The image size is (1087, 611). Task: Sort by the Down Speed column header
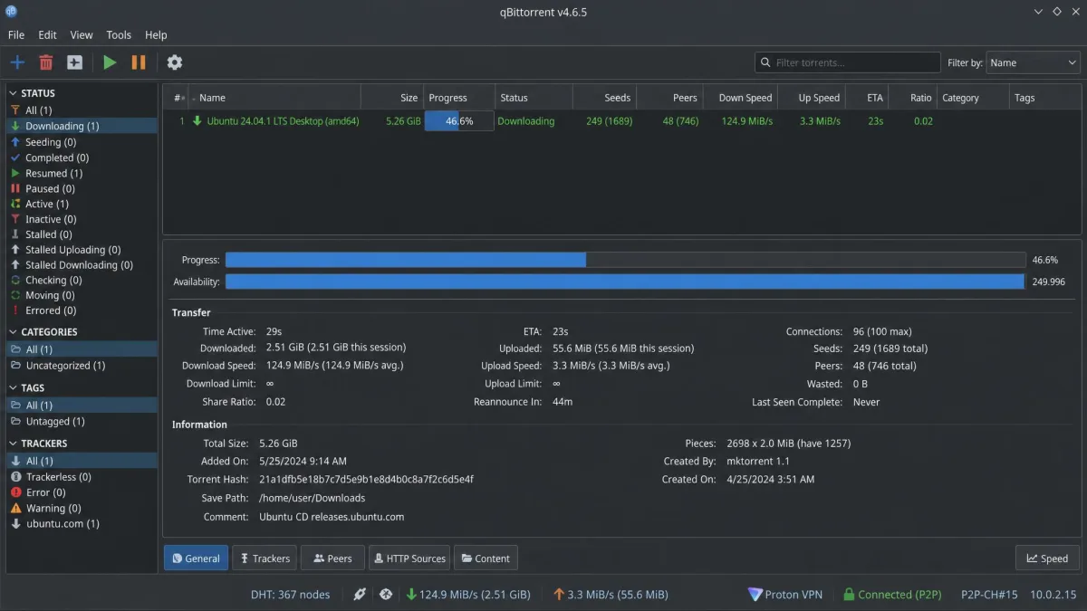(740, 98)
